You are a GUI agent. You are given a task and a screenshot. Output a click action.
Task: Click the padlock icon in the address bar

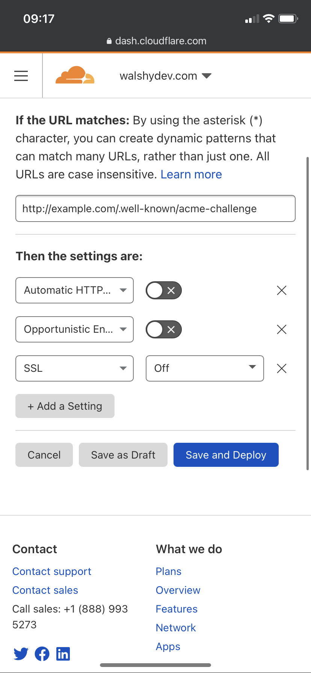tap(109, 41)
